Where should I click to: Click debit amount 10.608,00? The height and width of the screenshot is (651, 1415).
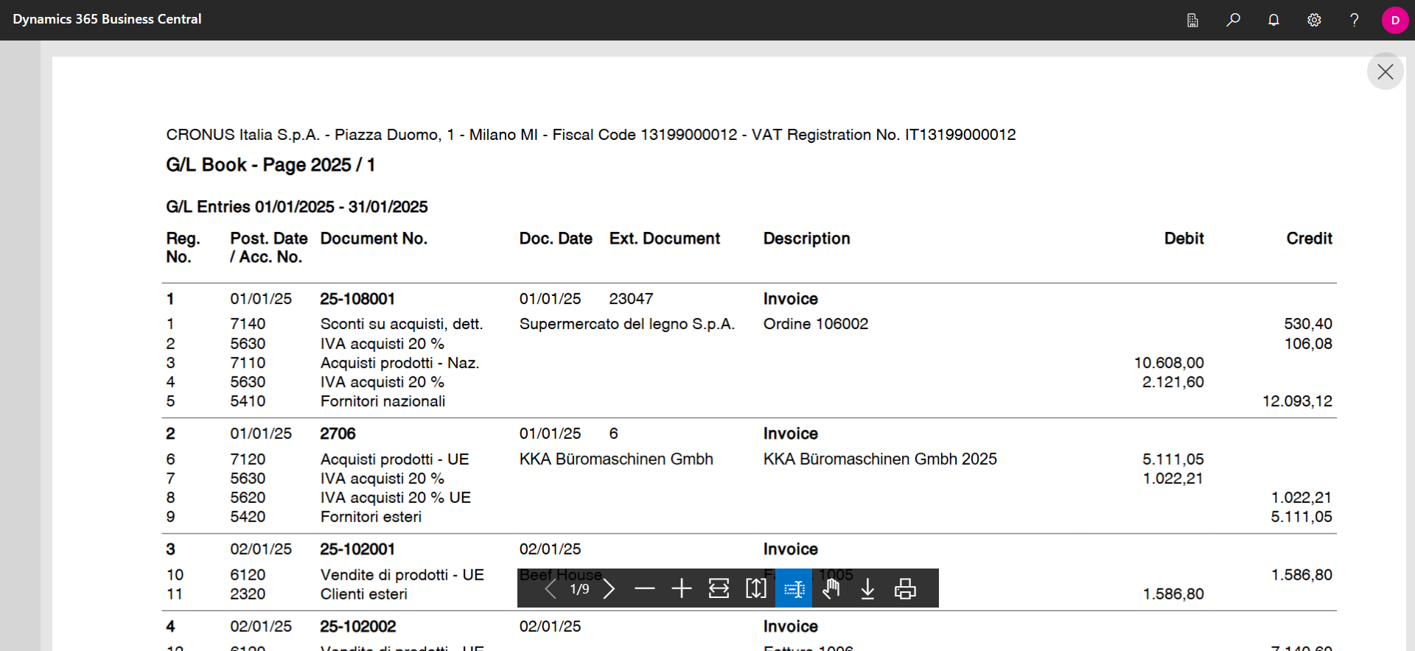[1169, 363]
